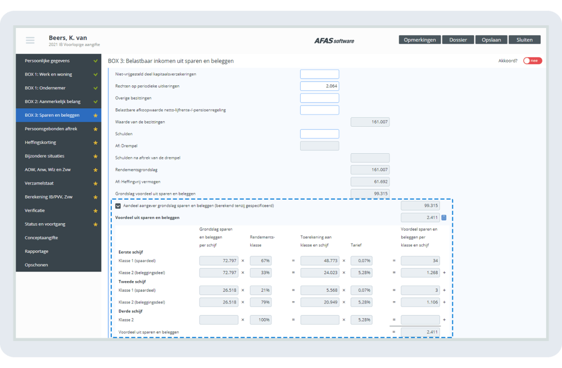Viewport: 562px width, 368px height.
Task: Click the AFAS software logo
Action: (x=334, y=41)
